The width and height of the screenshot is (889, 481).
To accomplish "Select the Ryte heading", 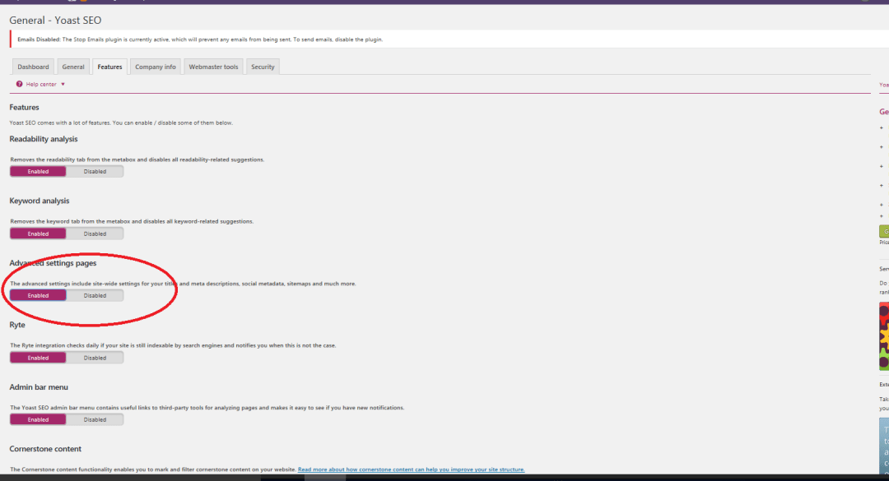I will 17,325.
